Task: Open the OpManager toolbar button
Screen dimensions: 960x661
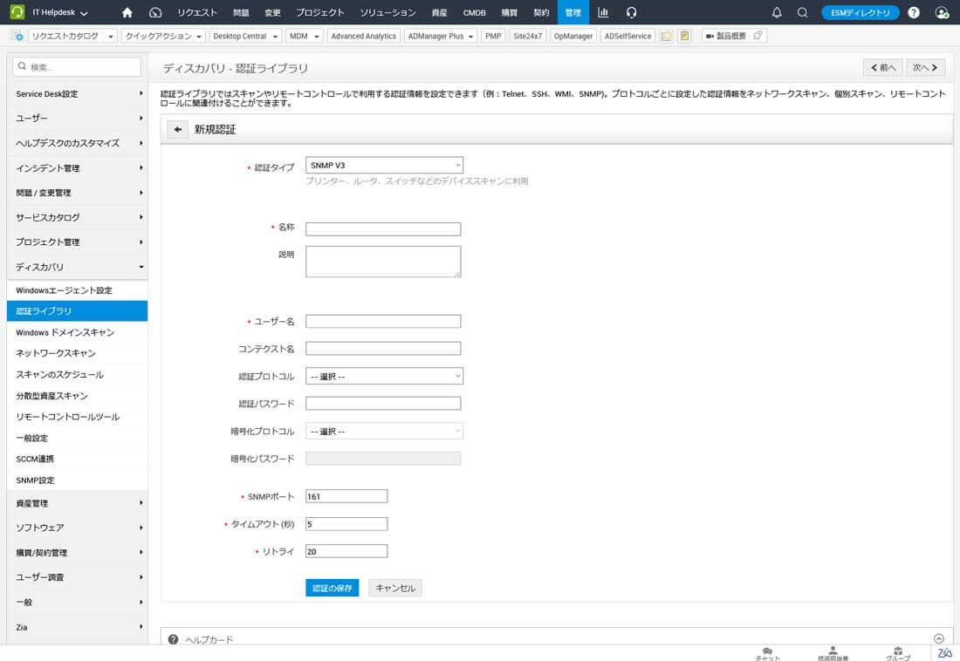Action: 573,36
